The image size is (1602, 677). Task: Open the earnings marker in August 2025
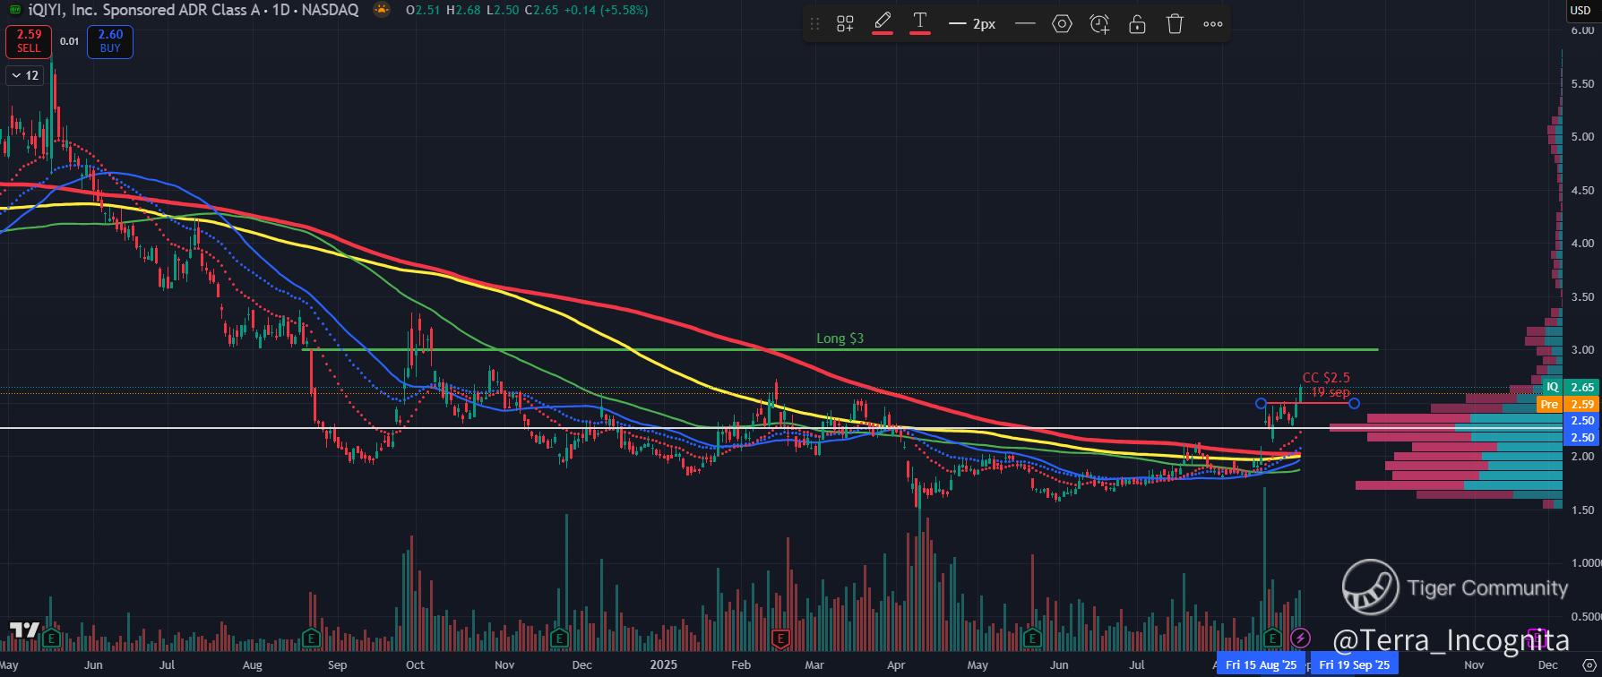coord(1271,638)
